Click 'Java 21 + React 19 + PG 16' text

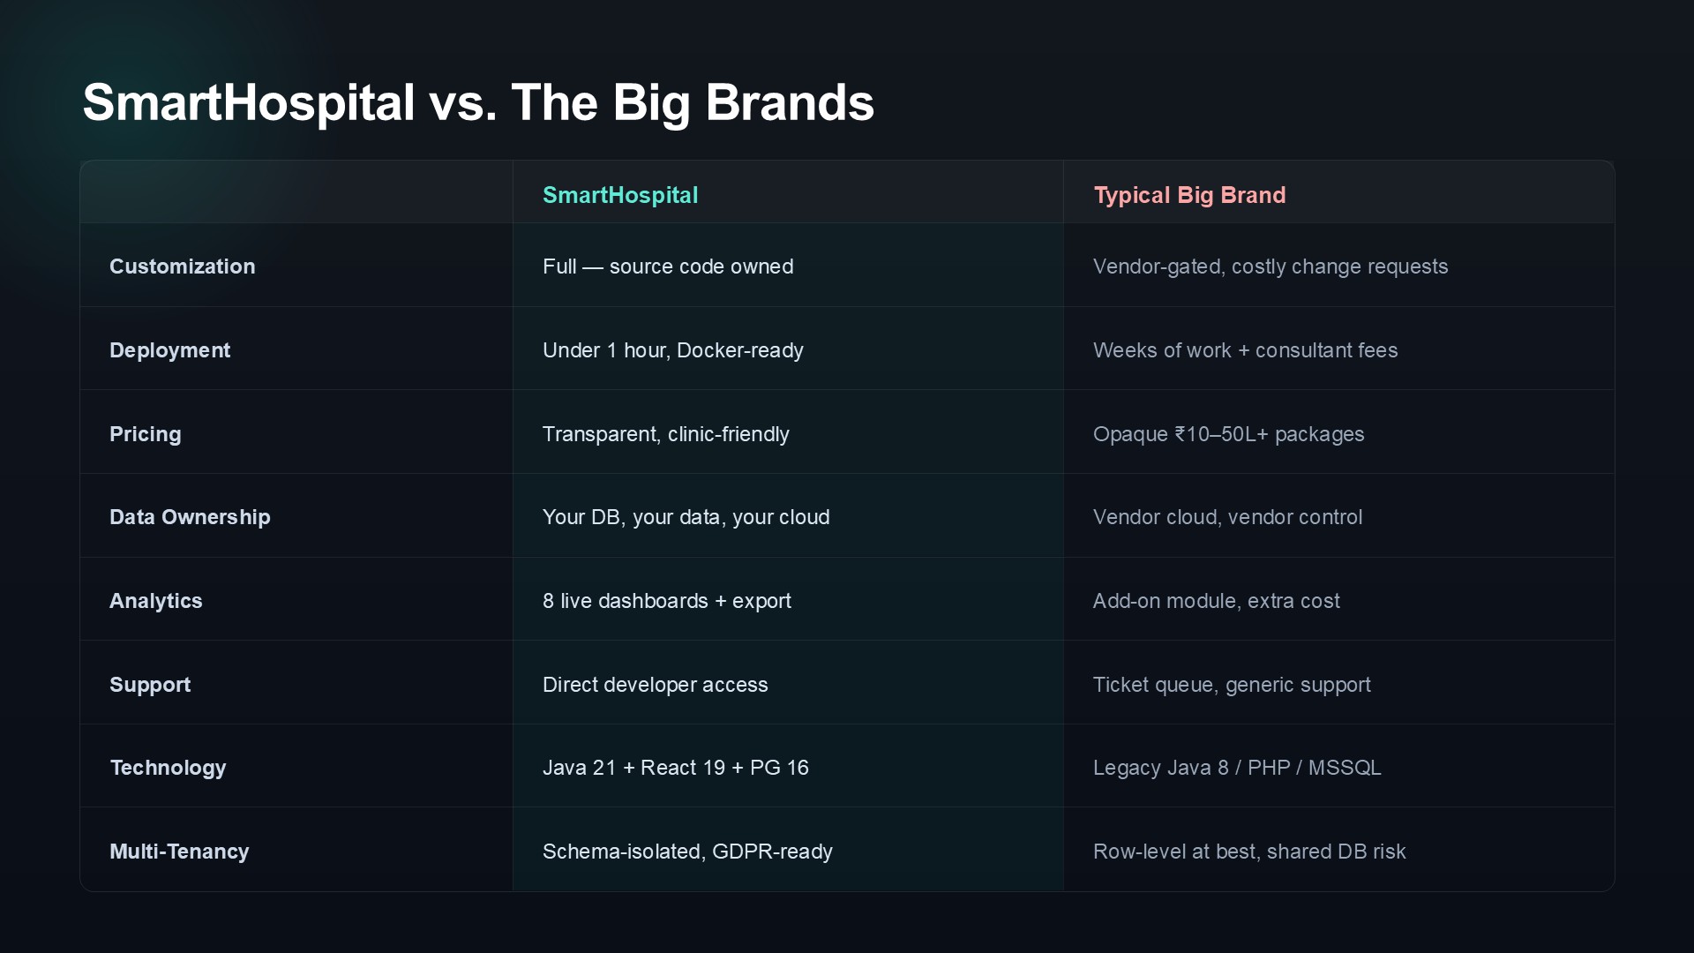pyautogui.click(x=676, y=768)
